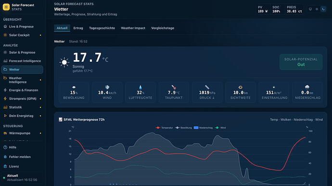Toggle the Temperatur series in chart legend

(164, 128)
